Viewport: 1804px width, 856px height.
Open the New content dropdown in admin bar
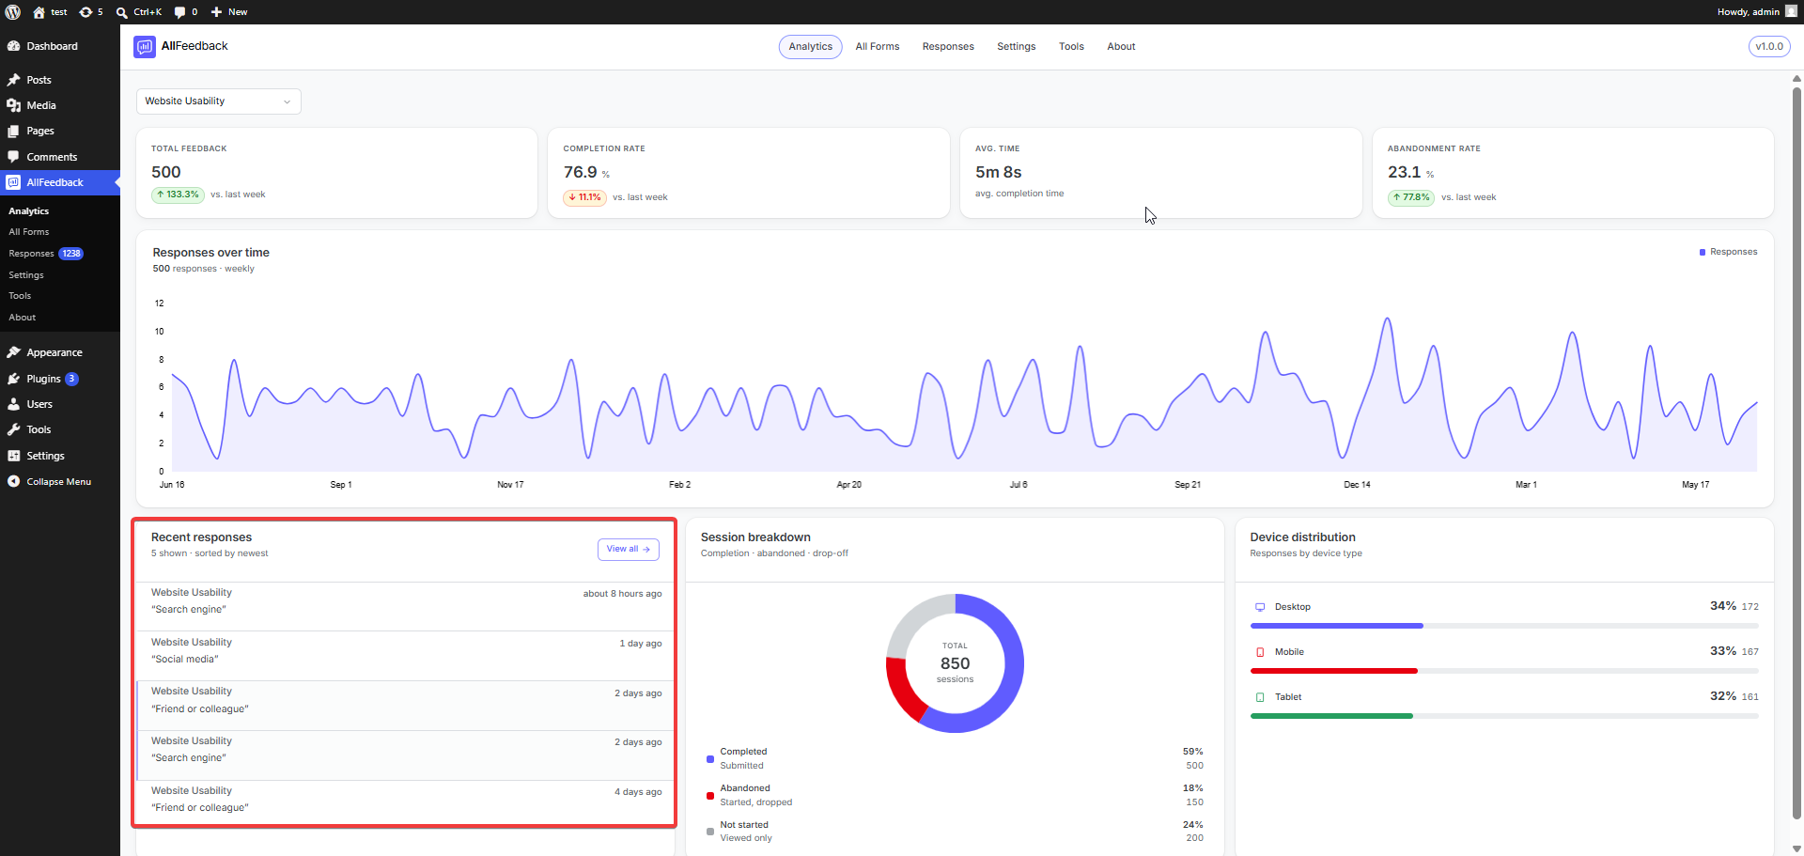pos(229,12)
